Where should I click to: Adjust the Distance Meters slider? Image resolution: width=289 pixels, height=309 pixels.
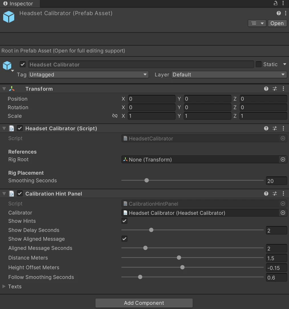(192, 258)
